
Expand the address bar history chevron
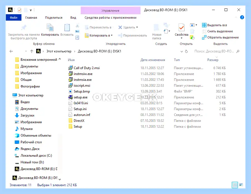[182, 52]
